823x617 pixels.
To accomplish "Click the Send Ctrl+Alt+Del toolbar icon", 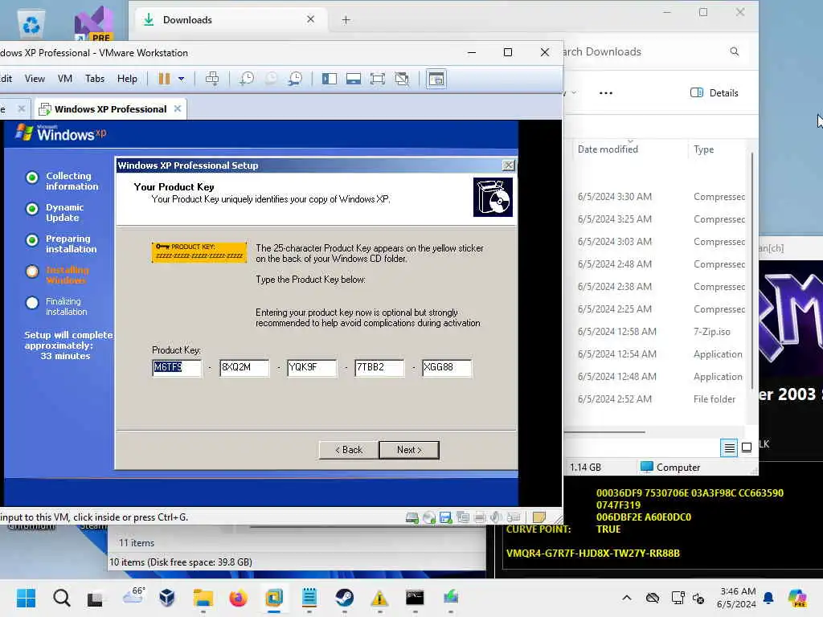I will (212, 79).
